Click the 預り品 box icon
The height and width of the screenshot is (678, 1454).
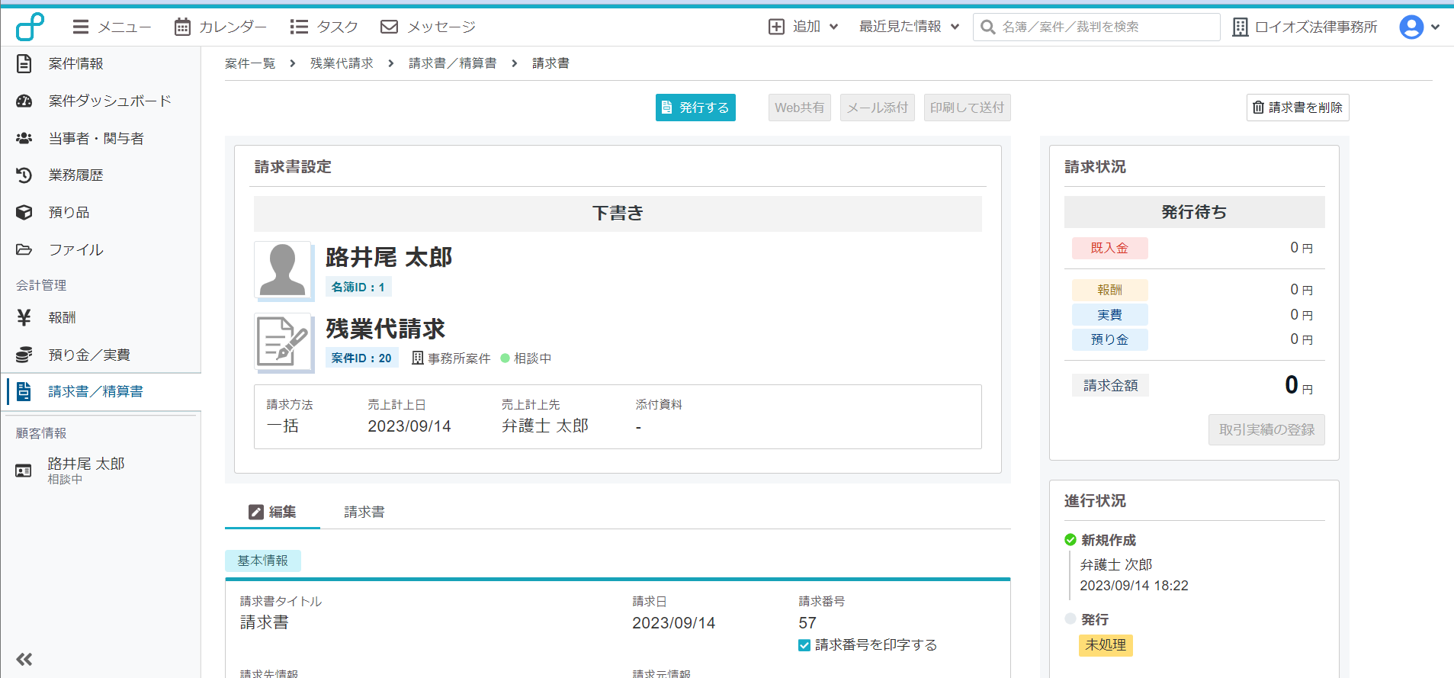coord(24,212)
